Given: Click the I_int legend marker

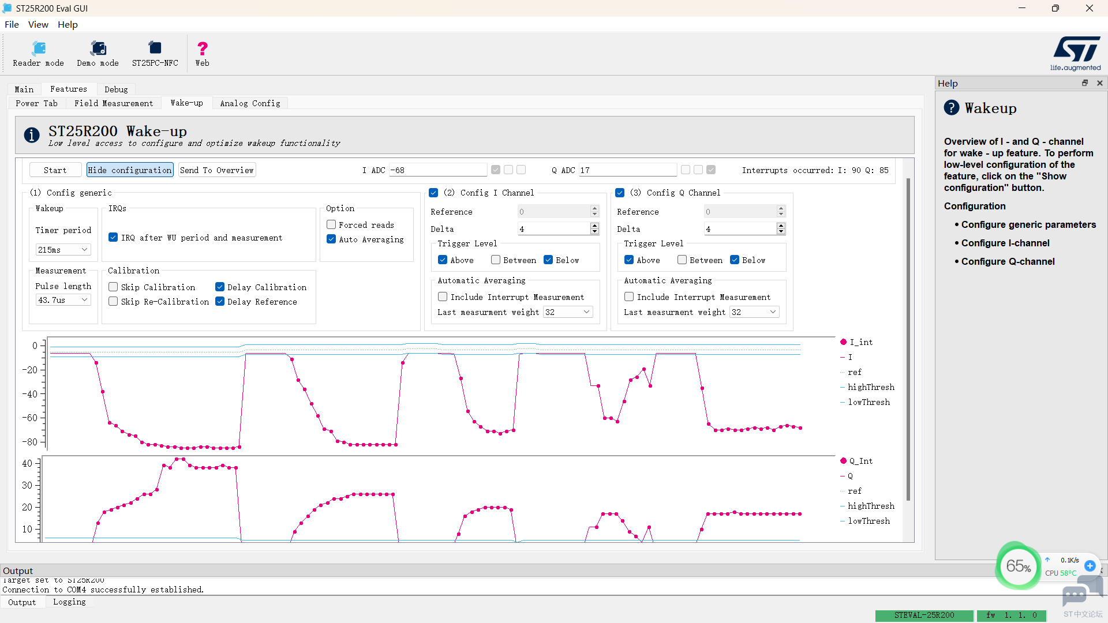Looking at the screenshot, I should [x=844, y=342].
